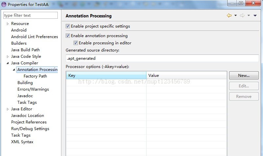
Task: Click the forward navigation arrow icon
Action: click(242, 16)
